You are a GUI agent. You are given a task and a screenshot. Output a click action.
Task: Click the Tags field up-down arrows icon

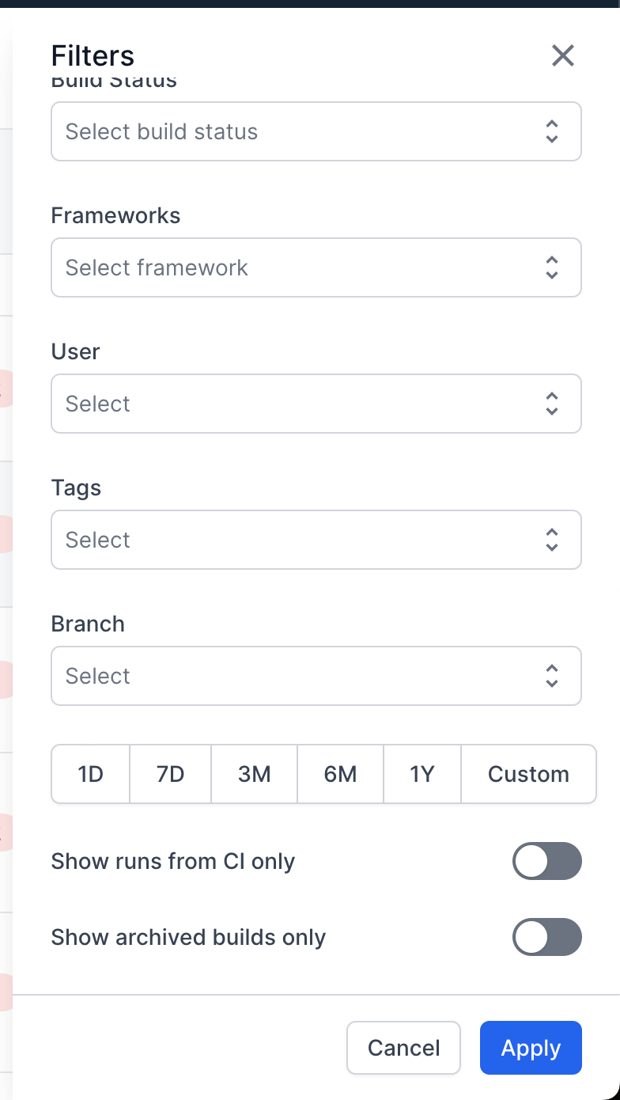click(x=552, y=540)
